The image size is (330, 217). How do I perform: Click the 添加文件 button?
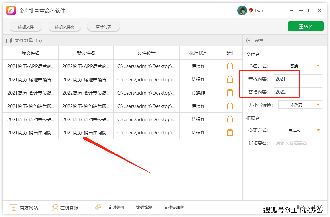pos(26,27)
